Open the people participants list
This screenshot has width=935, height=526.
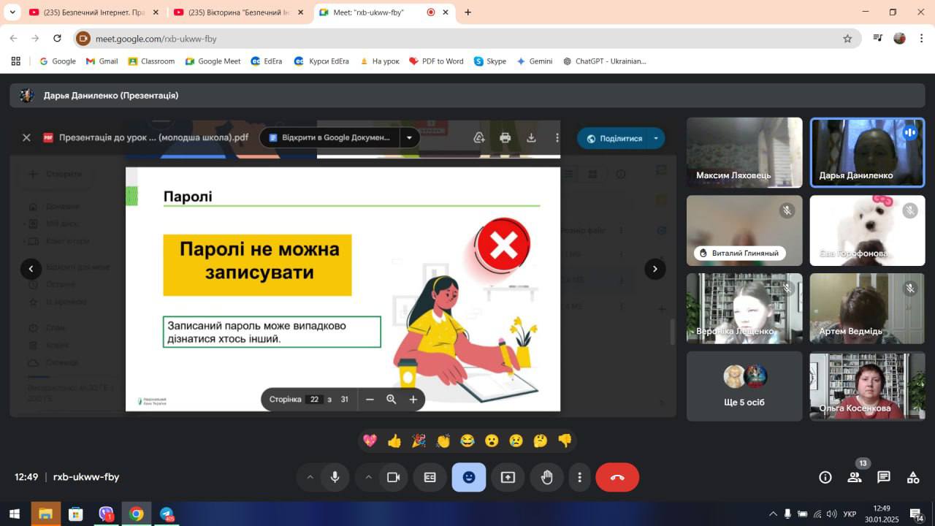854,477
